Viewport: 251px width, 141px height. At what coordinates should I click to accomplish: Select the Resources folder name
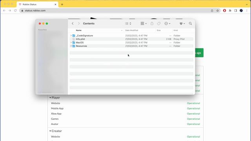[x=81, y=46]
